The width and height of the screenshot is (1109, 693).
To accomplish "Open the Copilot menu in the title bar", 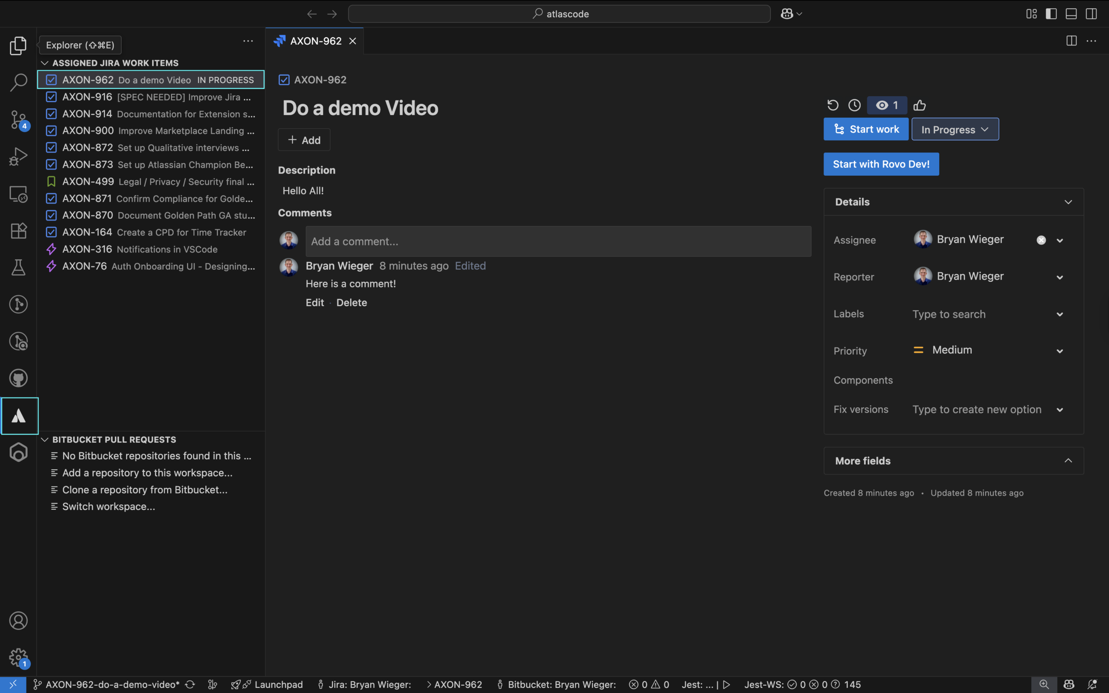I will [790, 13].
